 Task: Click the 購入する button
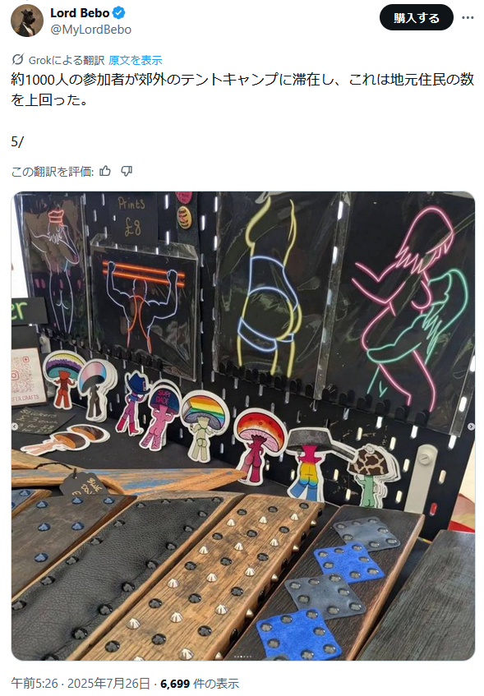(x=417, y=18)
